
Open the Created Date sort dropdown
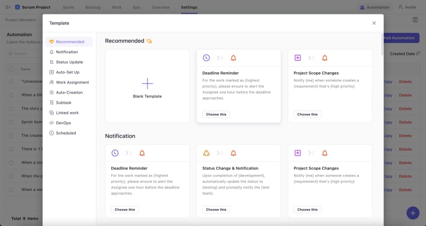coord(405,54)
